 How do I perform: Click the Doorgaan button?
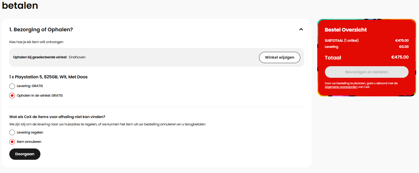tap(25, 154)
